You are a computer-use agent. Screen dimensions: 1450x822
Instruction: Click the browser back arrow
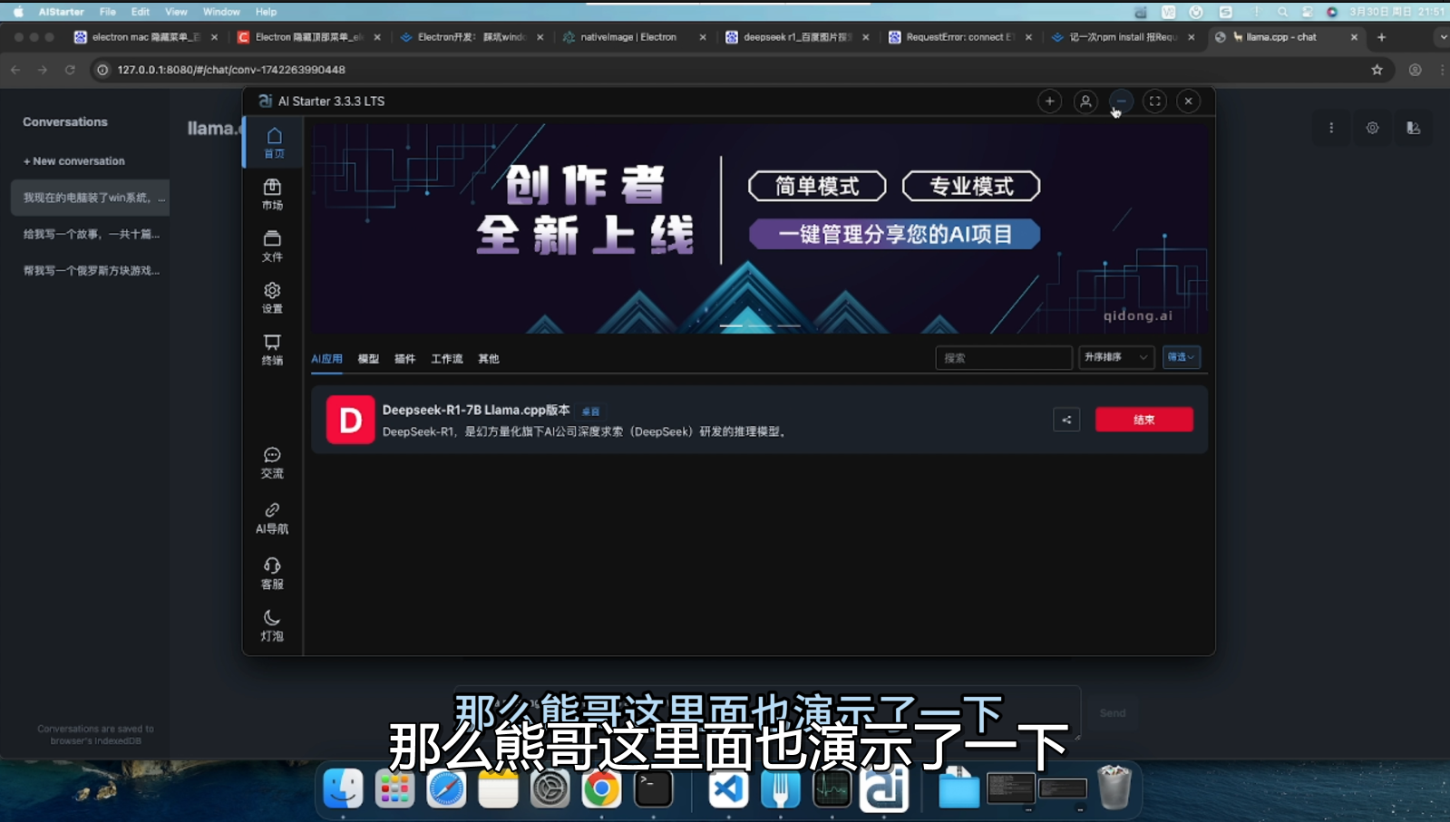pyautogui.click(x=15, y=70)
